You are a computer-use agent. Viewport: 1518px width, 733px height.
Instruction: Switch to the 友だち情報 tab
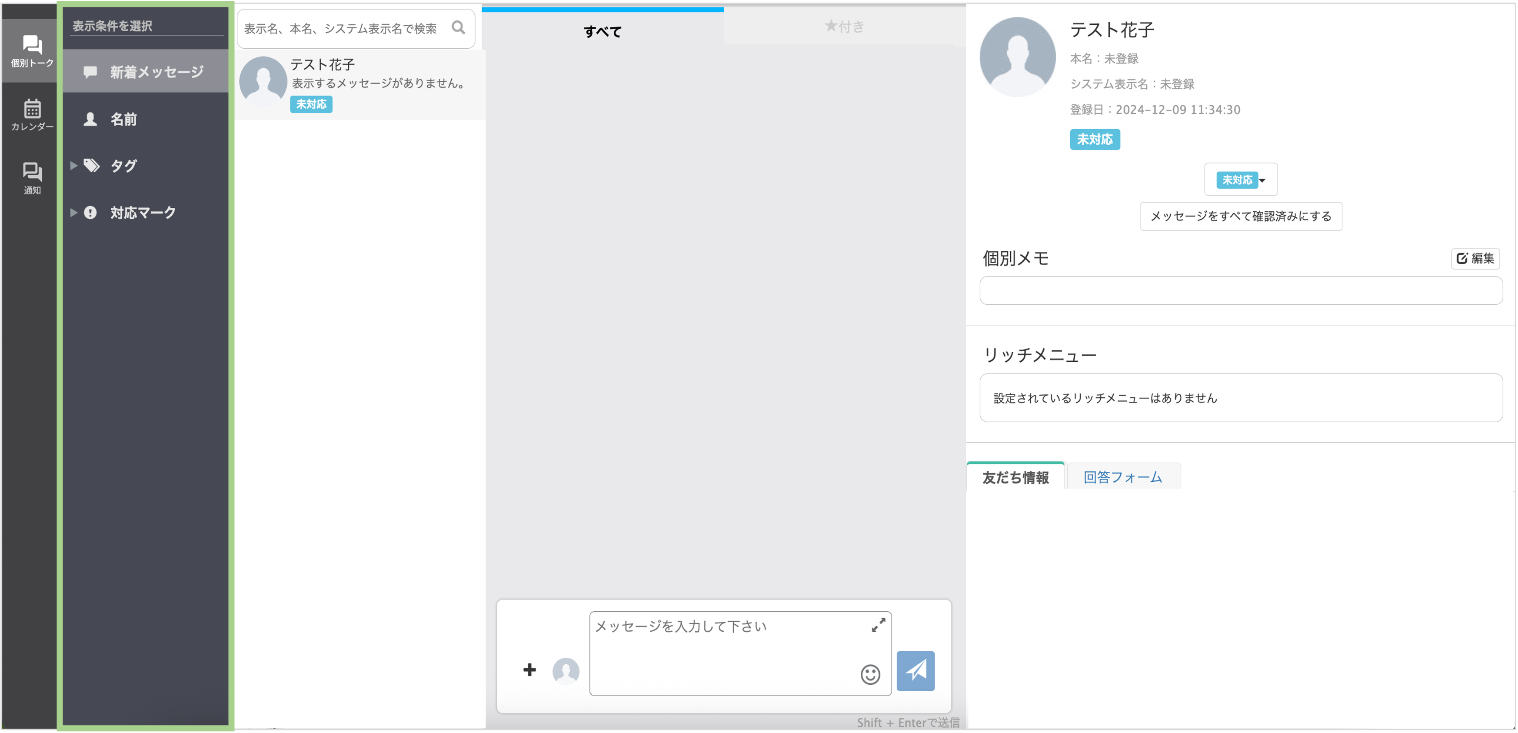(1015, 476)
